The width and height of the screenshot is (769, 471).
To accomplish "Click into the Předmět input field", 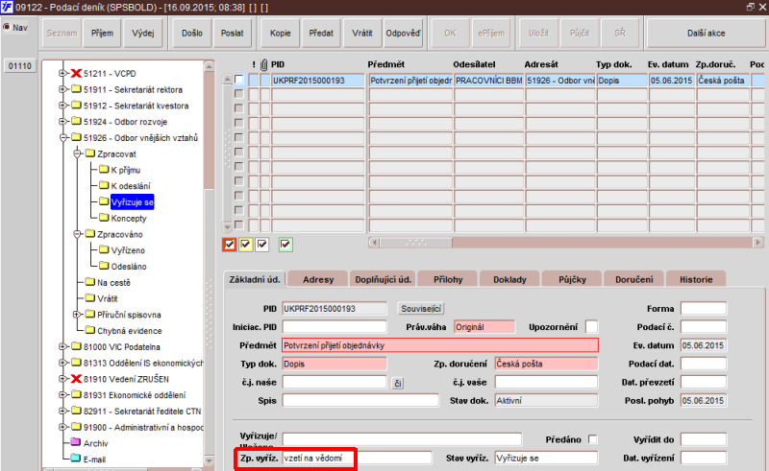I will click(440, 345).
